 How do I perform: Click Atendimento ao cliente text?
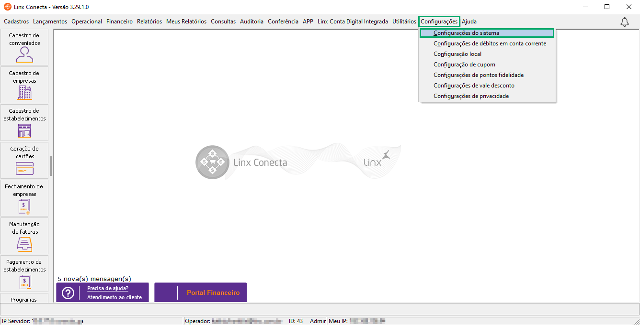pos(114,297)
